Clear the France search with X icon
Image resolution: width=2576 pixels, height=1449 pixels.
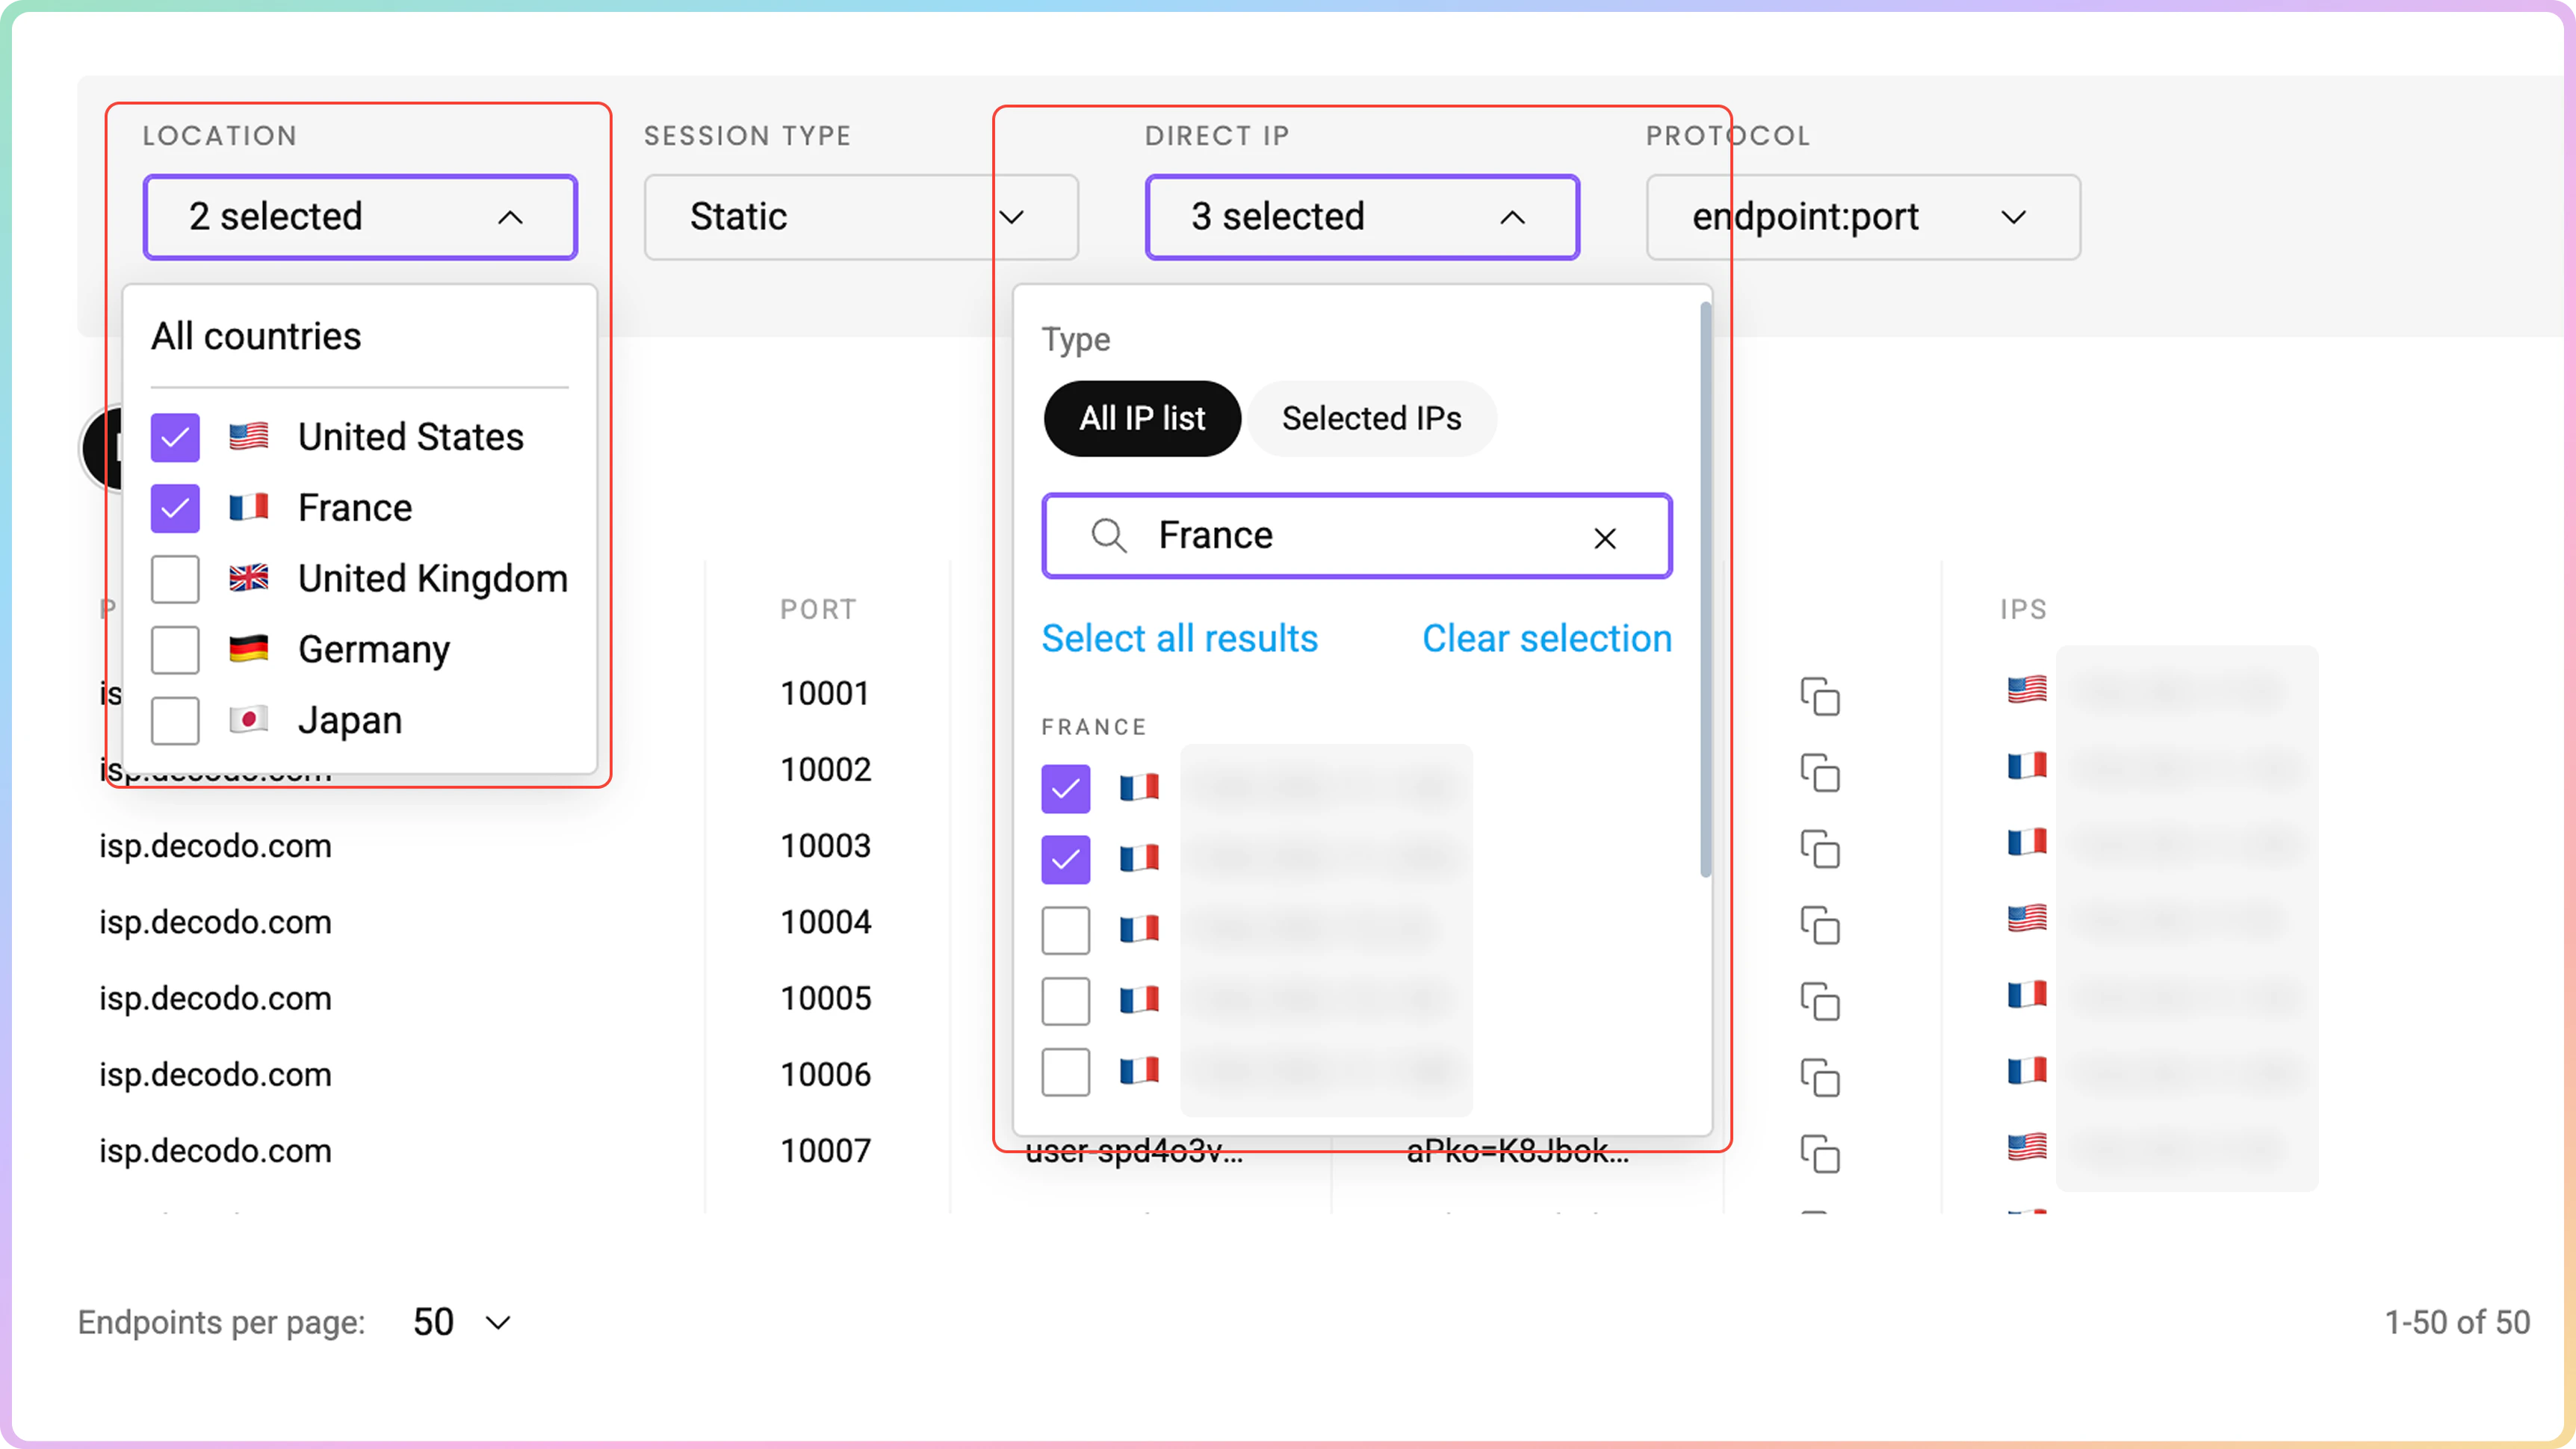(x=1604, y=538)
